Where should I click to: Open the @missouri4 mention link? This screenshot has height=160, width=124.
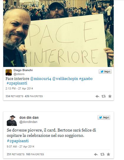pos(41,79)
